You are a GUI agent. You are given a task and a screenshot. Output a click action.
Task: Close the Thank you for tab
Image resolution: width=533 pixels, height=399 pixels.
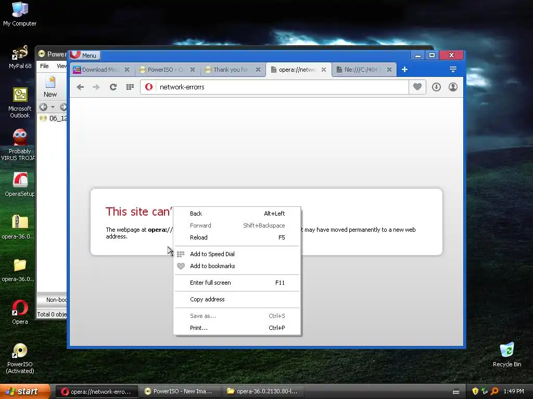tap(258, 70)
